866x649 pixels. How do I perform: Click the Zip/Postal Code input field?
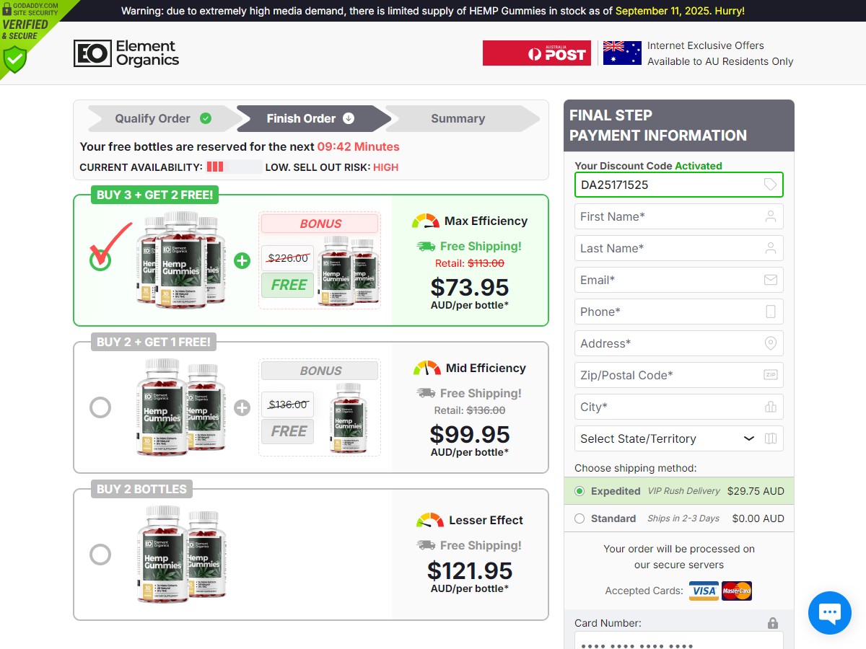[x=679, y=375]
